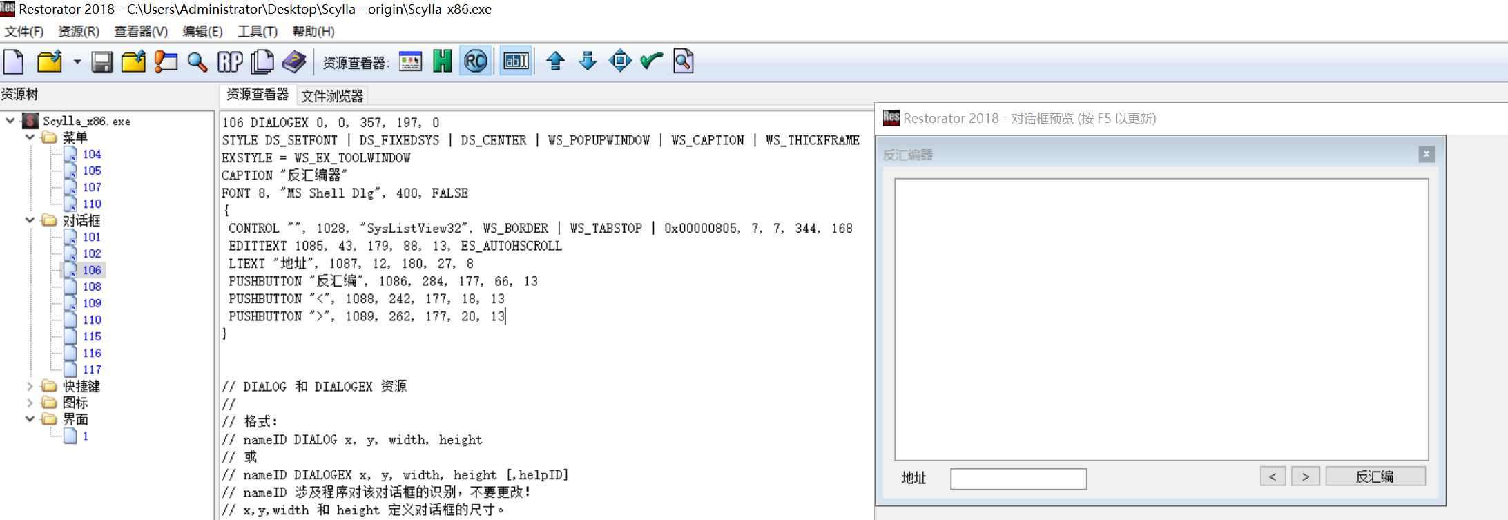Click the Save floppy disk icon

(102, 62)
